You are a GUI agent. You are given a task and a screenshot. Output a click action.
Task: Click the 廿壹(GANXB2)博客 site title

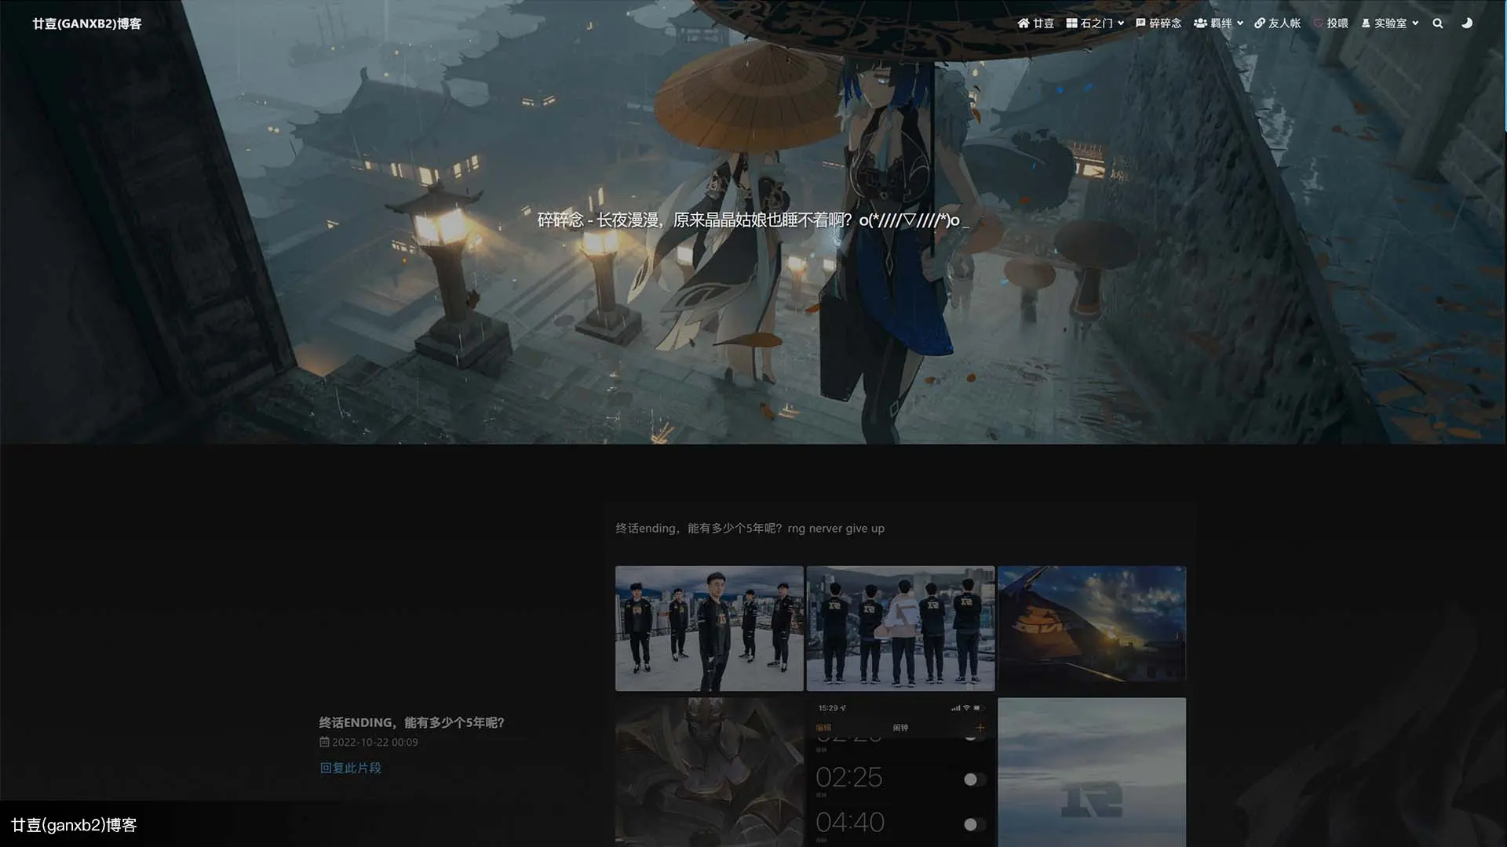tap(87, 24)
